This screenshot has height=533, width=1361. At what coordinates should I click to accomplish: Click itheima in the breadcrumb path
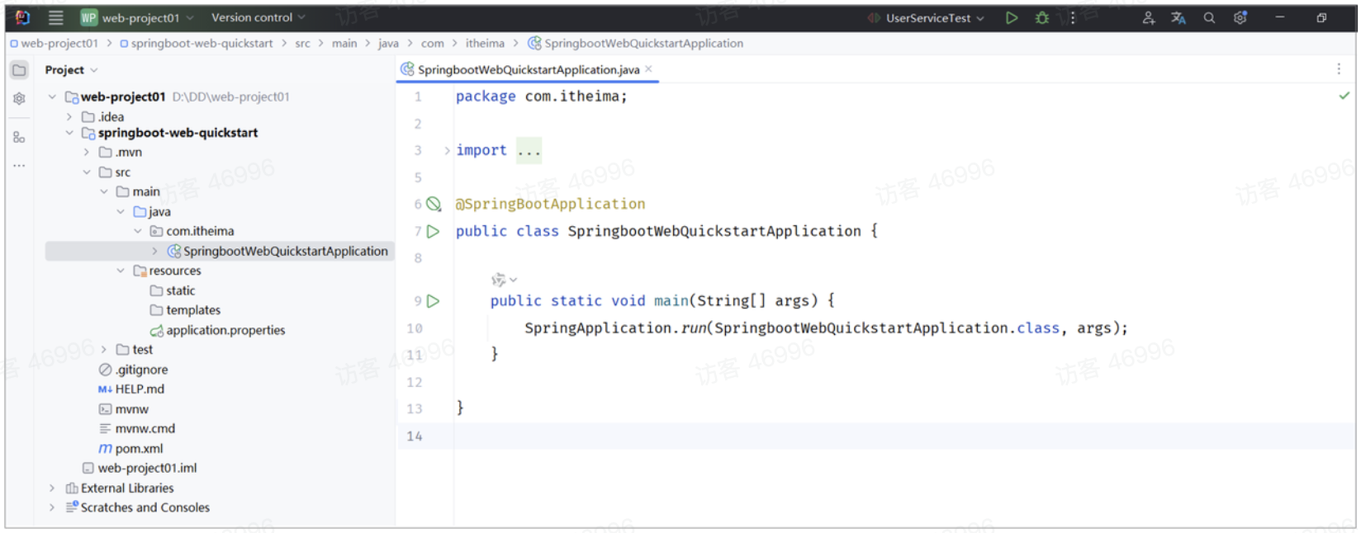[x=485, y=43]
